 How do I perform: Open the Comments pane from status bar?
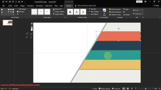point(116,89)
